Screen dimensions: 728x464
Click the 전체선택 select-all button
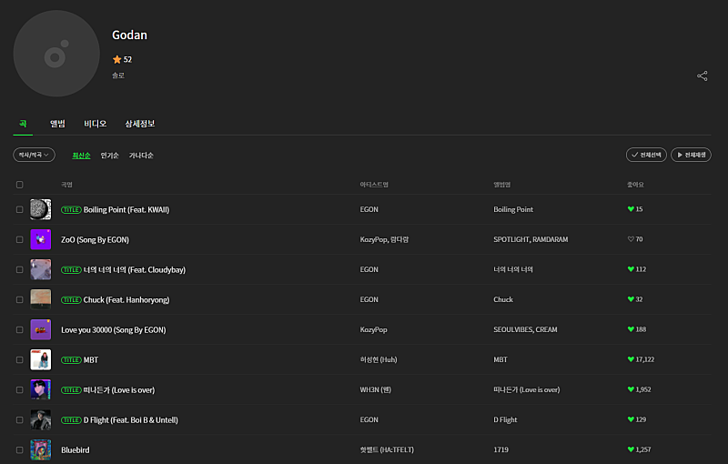coord(647,155)
